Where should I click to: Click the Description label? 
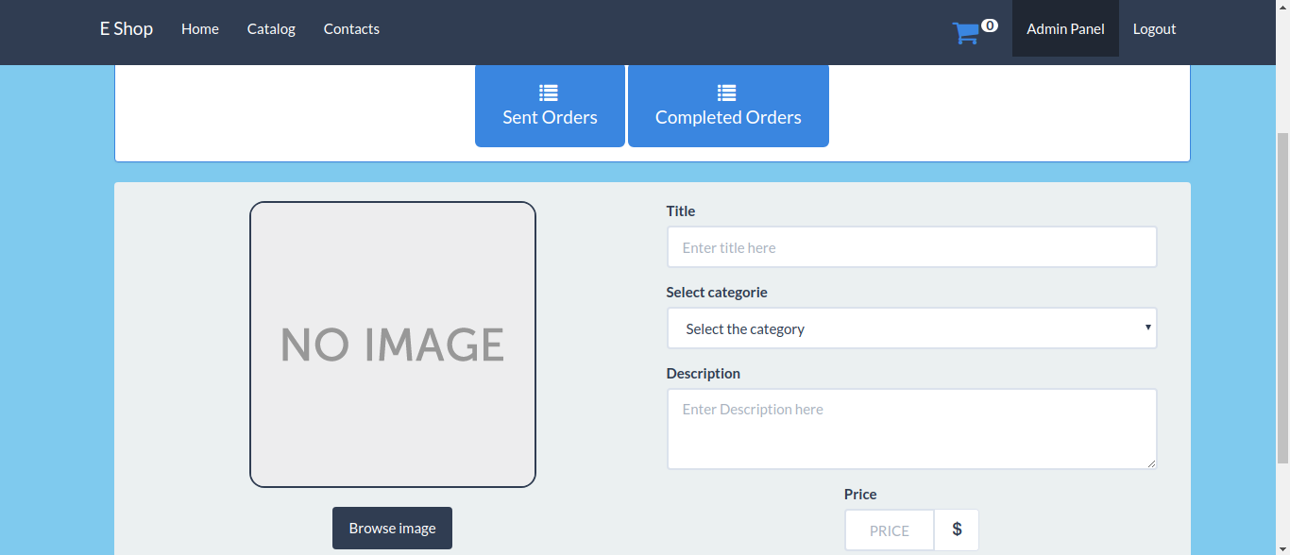coord(703,373)
